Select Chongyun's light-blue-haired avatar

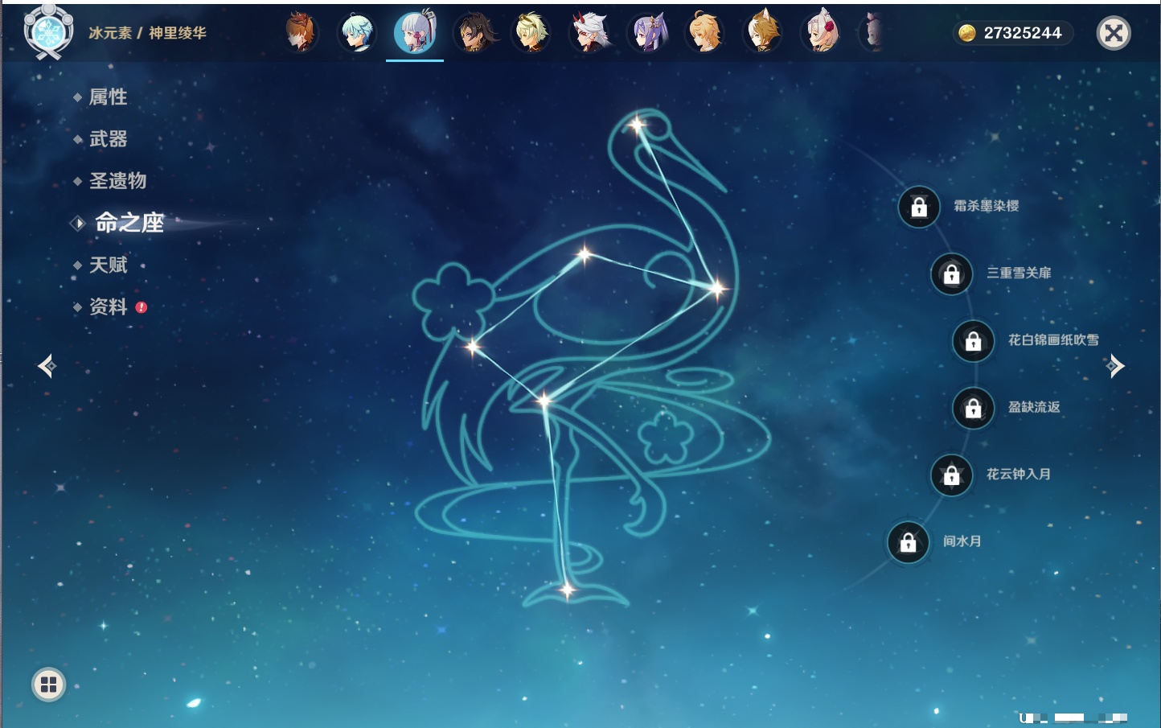click(x=356, y=33)
